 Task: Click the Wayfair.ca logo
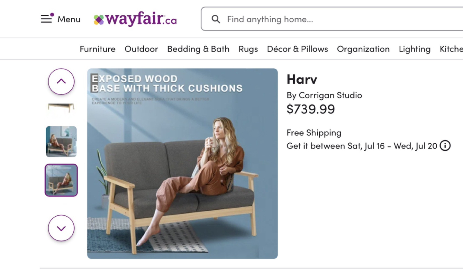(135, 19)
